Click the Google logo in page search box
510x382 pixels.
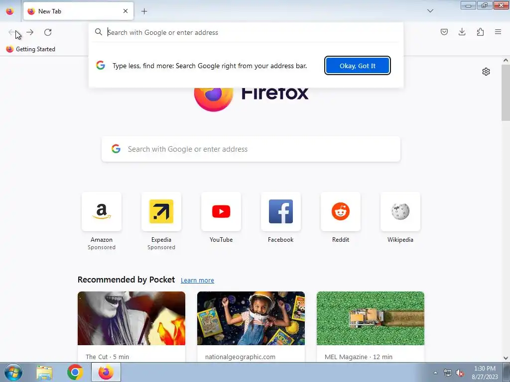(x=116, y=149)
